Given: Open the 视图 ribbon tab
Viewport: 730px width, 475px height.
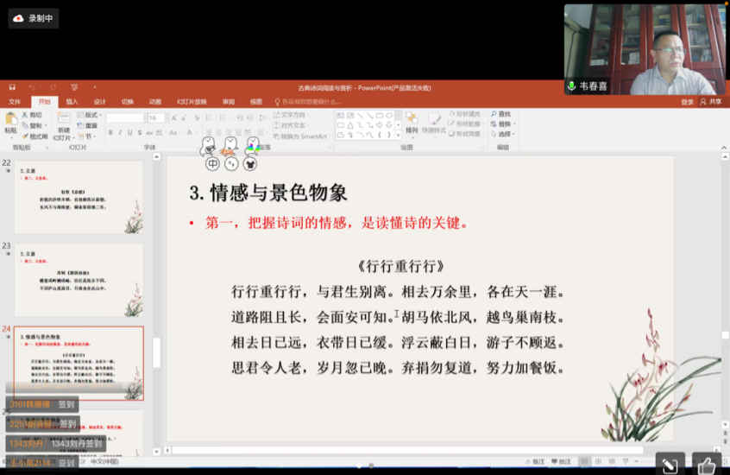Looking at the screenshot, I should tap(255, 102).
